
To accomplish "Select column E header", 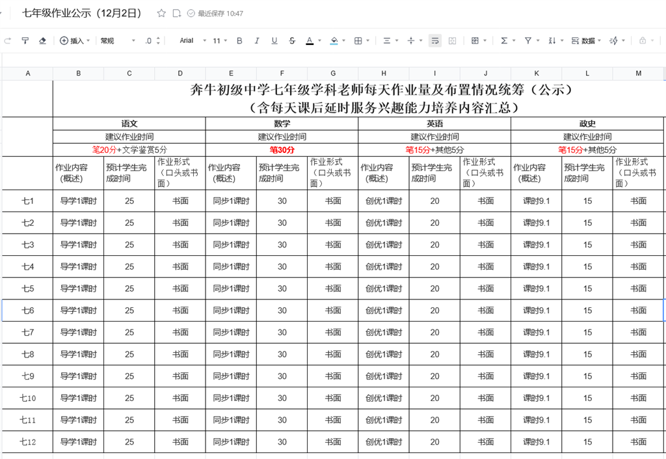I will coord(231,74).
